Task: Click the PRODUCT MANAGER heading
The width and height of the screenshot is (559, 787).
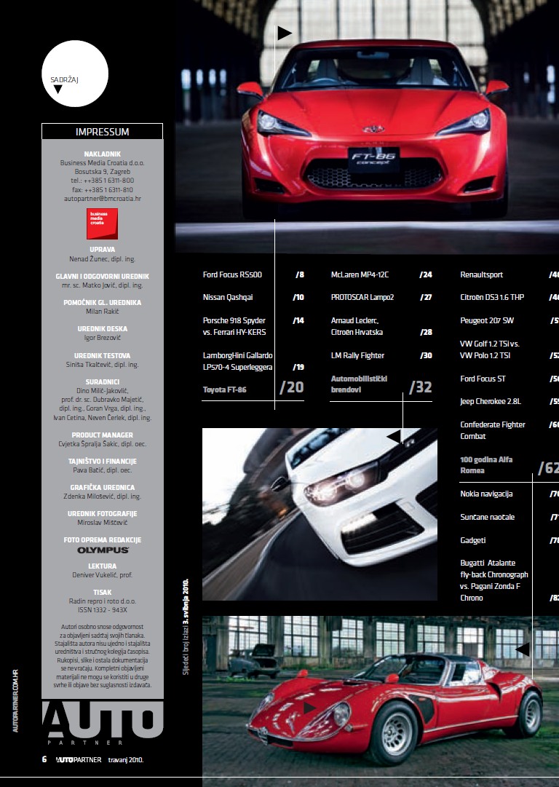Action: click(x=103, y=435)
